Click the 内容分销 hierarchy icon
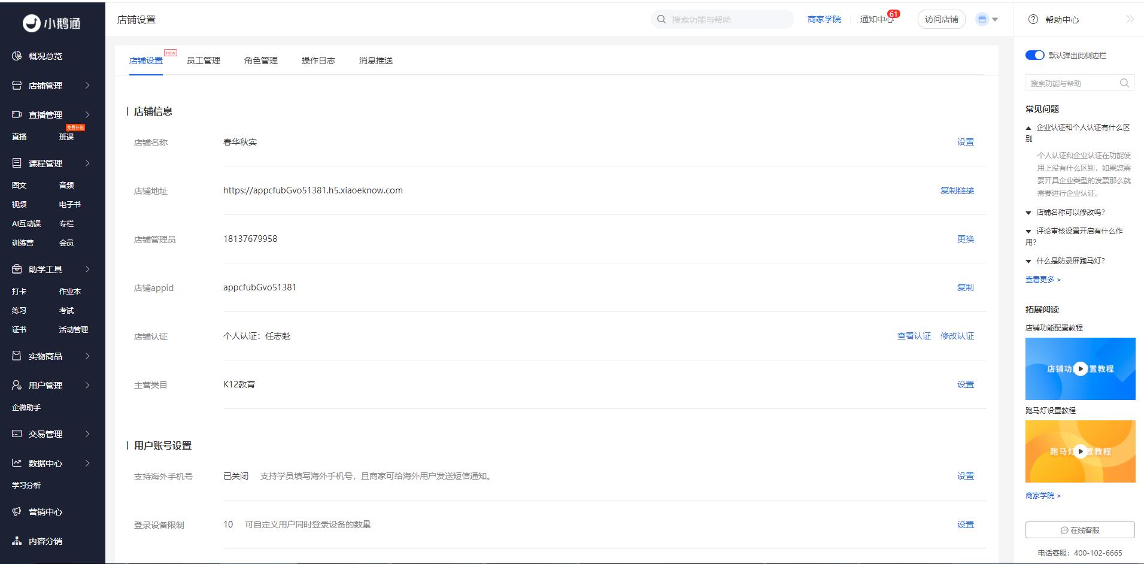 (17, 541)
